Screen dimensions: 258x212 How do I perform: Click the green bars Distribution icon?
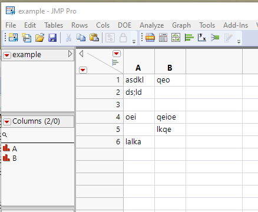click(189, 37)
